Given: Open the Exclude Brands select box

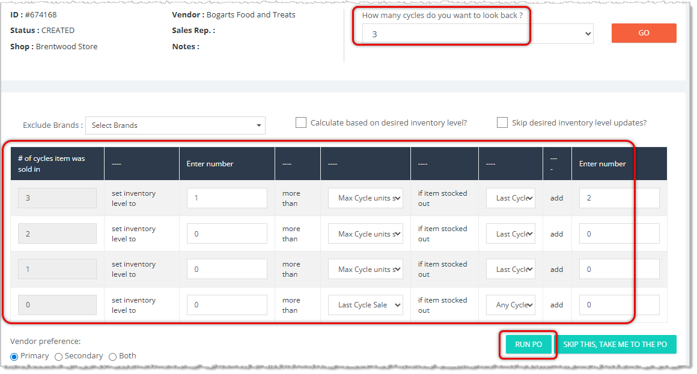Looking at the screenshot, I should [175, 125].
